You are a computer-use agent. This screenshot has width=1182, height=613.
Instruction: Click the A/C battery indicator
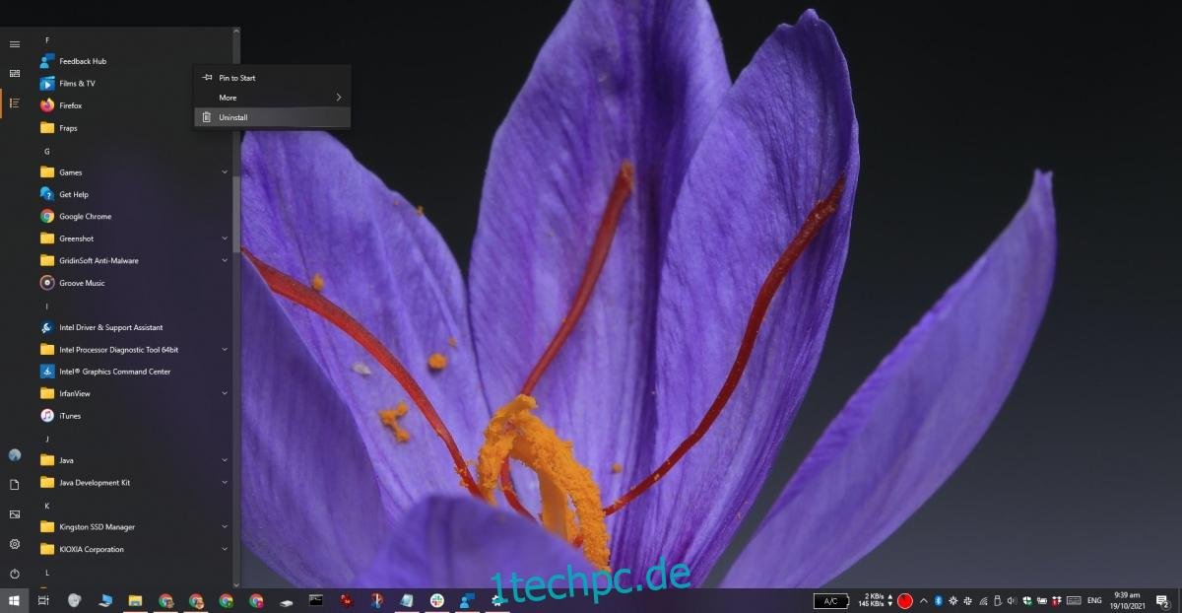[831, 601]
